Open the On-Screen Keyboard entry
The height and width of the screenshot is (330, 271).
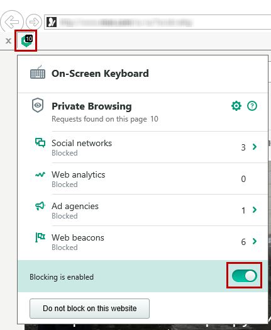(143, 74)
